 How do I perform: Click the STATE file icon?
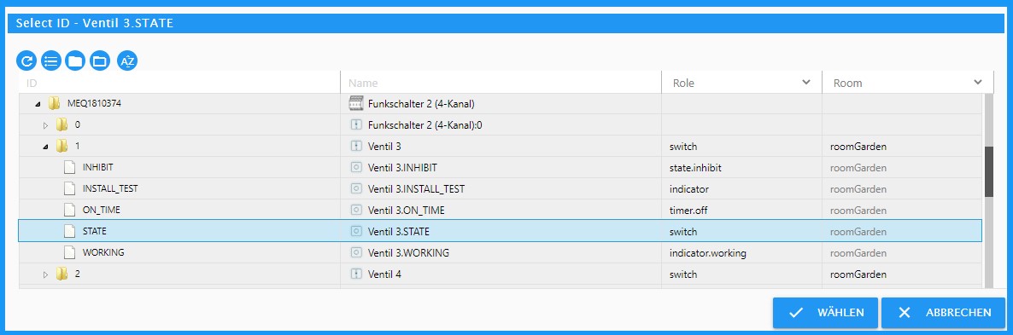click(x=70, y=231)
